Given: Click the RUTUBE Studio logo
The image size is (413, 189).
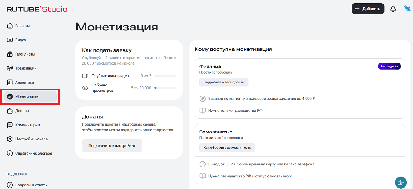Looking at the screenshot, I should tap(37, 9).
